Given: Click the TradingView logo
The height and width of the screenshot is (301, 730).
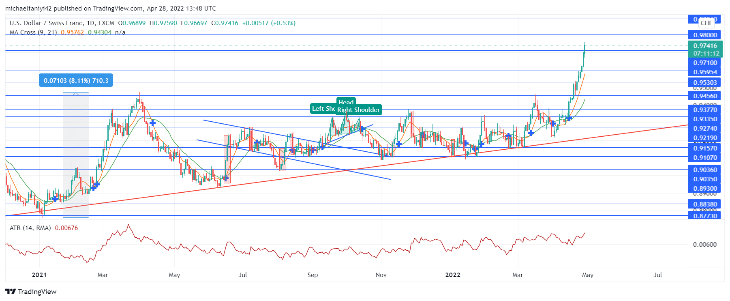Looking at the screenshot, I should click(31, 292).
